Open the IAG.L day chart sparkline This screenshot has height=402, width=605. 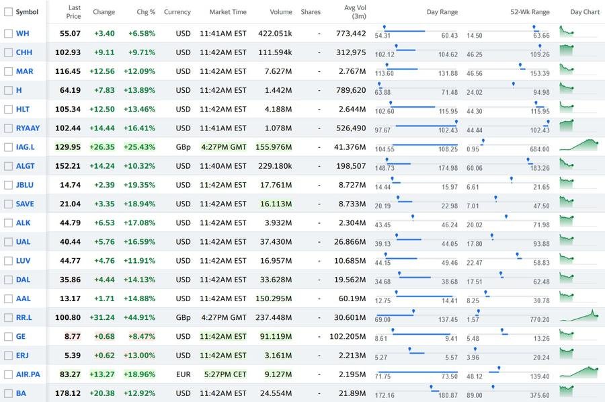(579, 145)
